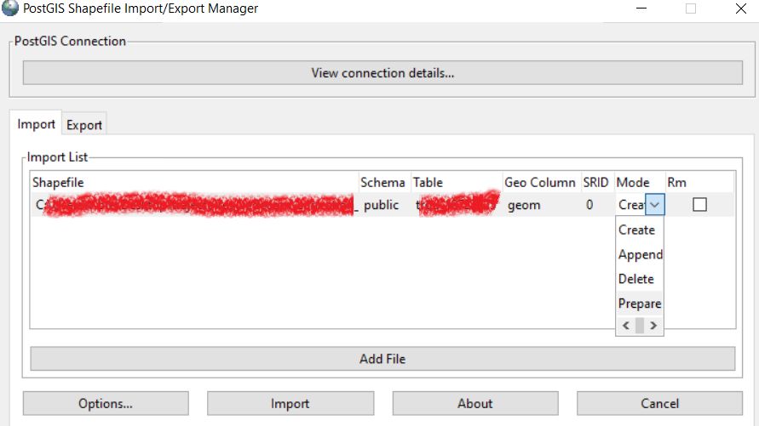Click the Add File button

pos(382,359)
